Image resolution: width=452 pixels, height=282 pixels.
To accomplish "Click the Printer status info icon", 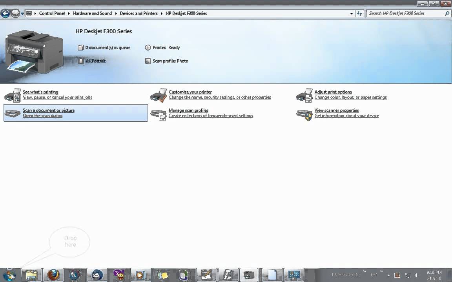I will pyautogui.click(x=148, y=47).
